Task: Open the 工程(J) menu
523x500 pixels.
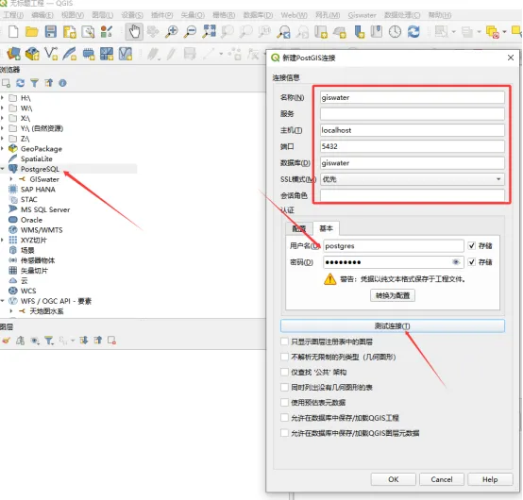Action: point(13,15)
